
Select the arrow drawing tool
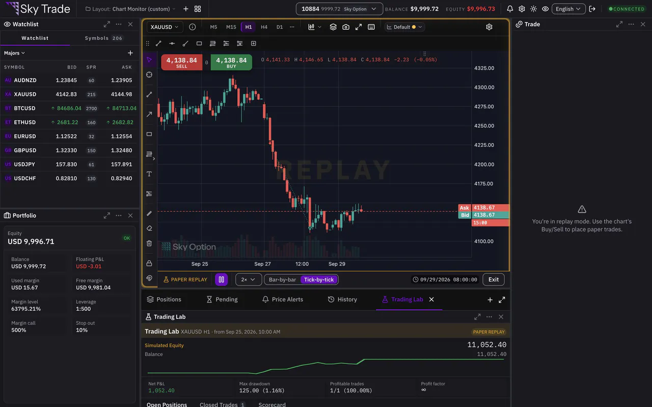[x=149, y=114]
